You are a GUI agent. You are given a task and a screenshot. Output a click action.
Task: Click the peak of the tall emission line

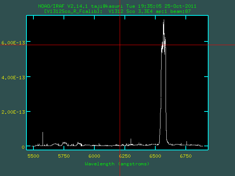point(164,20)
